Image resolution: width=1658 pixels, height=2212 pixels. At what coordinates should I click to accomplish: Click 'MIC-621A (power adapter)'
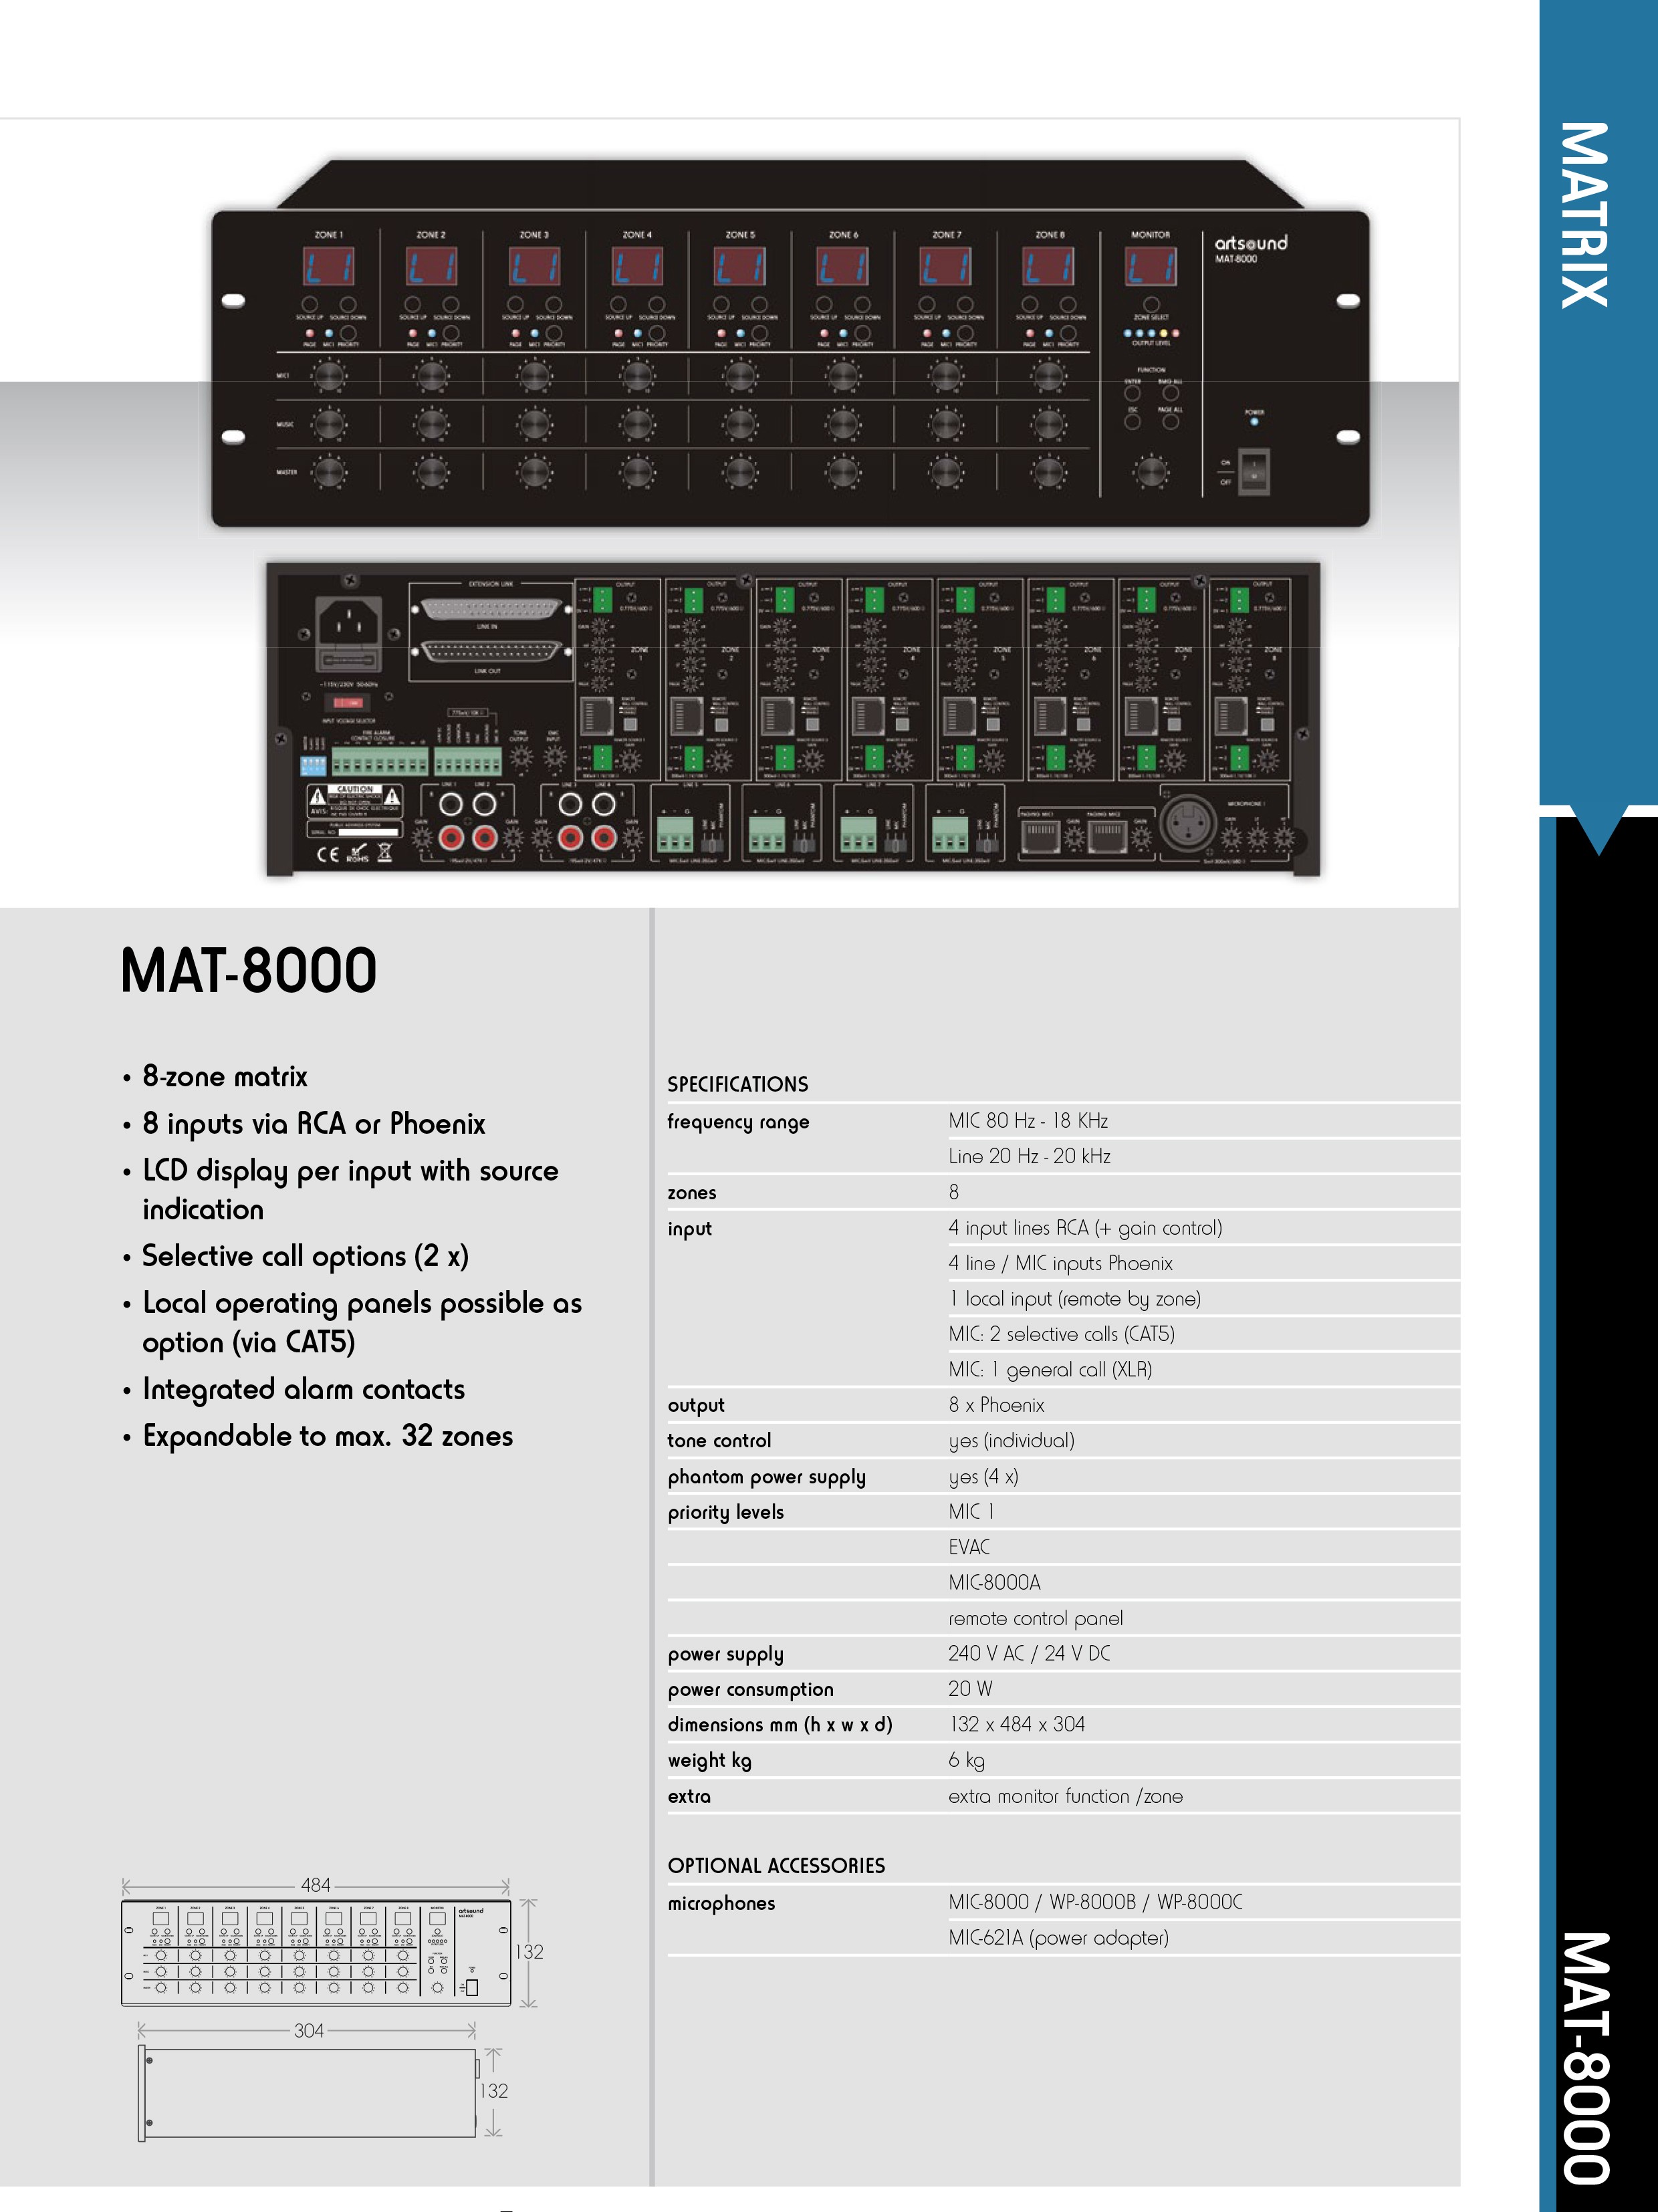[x=1058, y=1938]
